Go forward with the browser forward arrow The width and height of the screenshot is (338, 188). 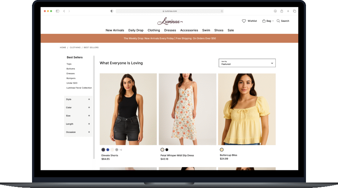pos(69,11)
